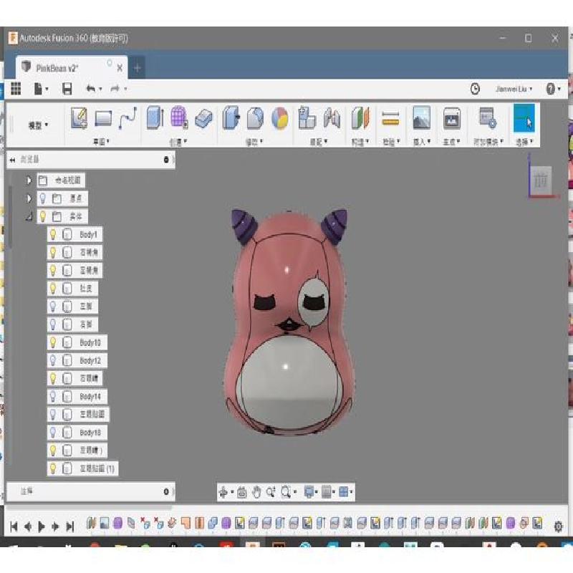Viewport: 573px width, 573px height.
Task: Jump to timeline end
Action: [69, 526]
